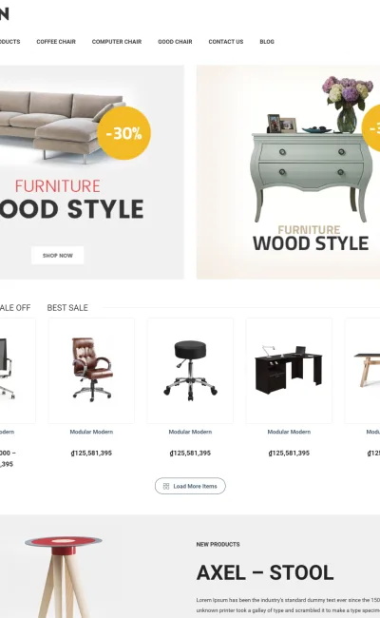This screenshot has width=380, height=618.
Task: Visit the Blog page
Action: (x=267, y=42)
